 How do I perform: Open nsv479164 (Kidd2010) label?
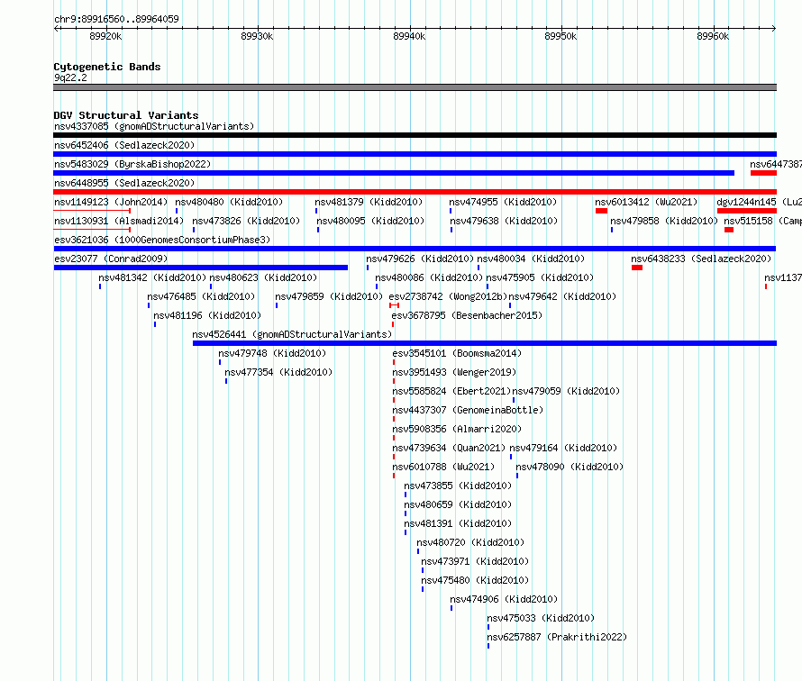pos(563,448)
